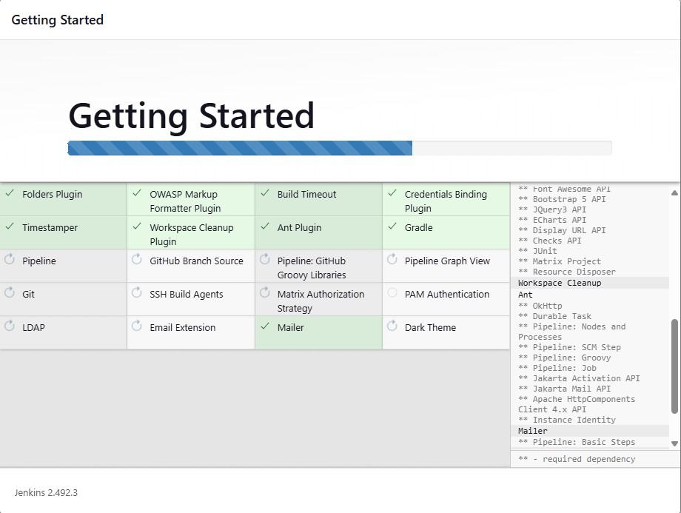
Task: Click the install log scrollbar up arrow
Action: (x=674, y=192)
